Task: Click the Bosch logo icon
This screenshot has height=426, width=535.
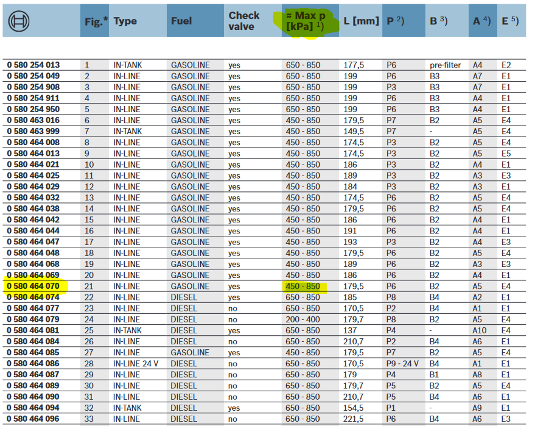Action: coord(19,21)
